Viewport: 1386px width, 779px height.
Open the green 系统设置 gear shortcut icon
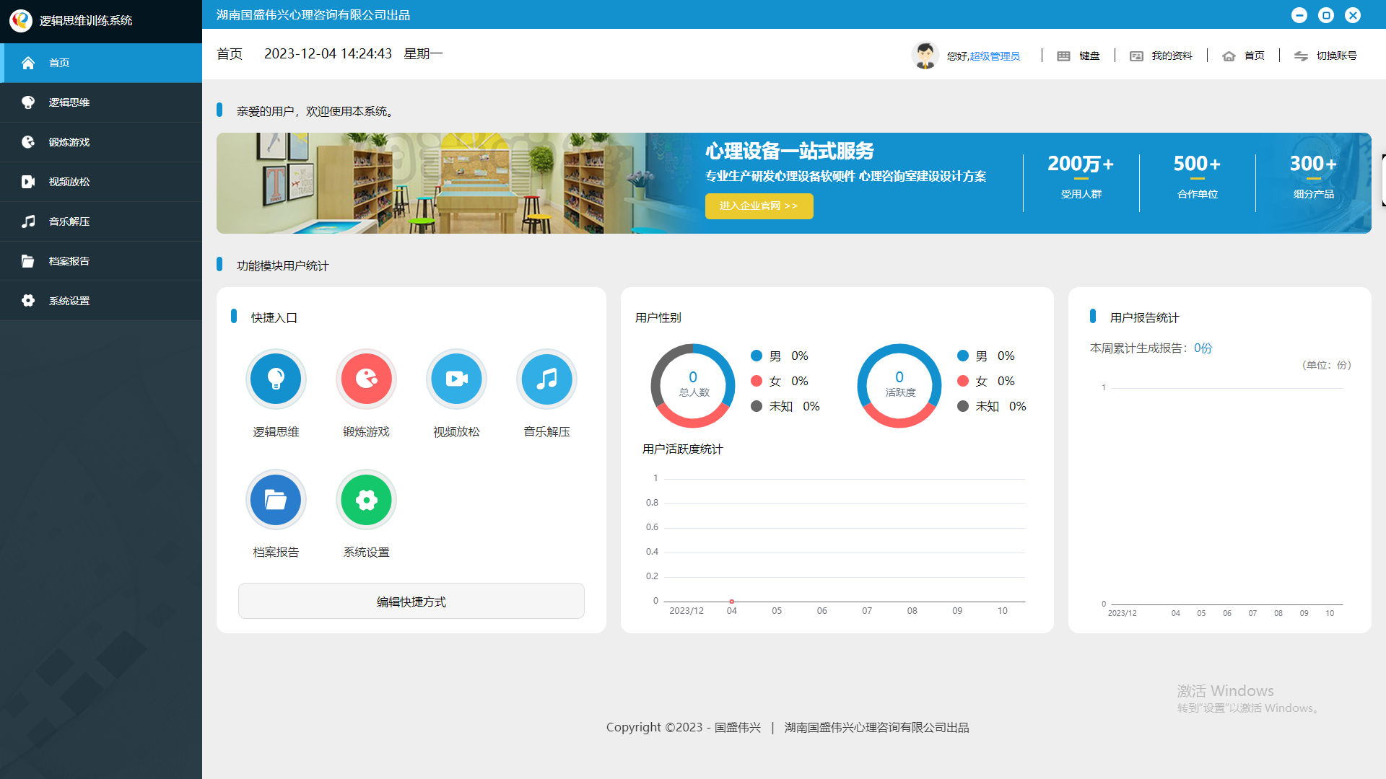tap(366, 499)
